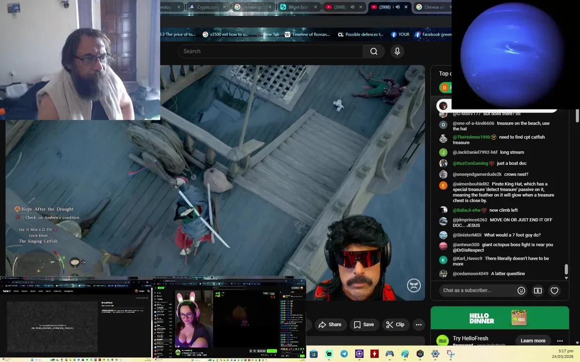Close the Bitget Exchange tab
Screen dimensions: 580x362
click(315, 7)
